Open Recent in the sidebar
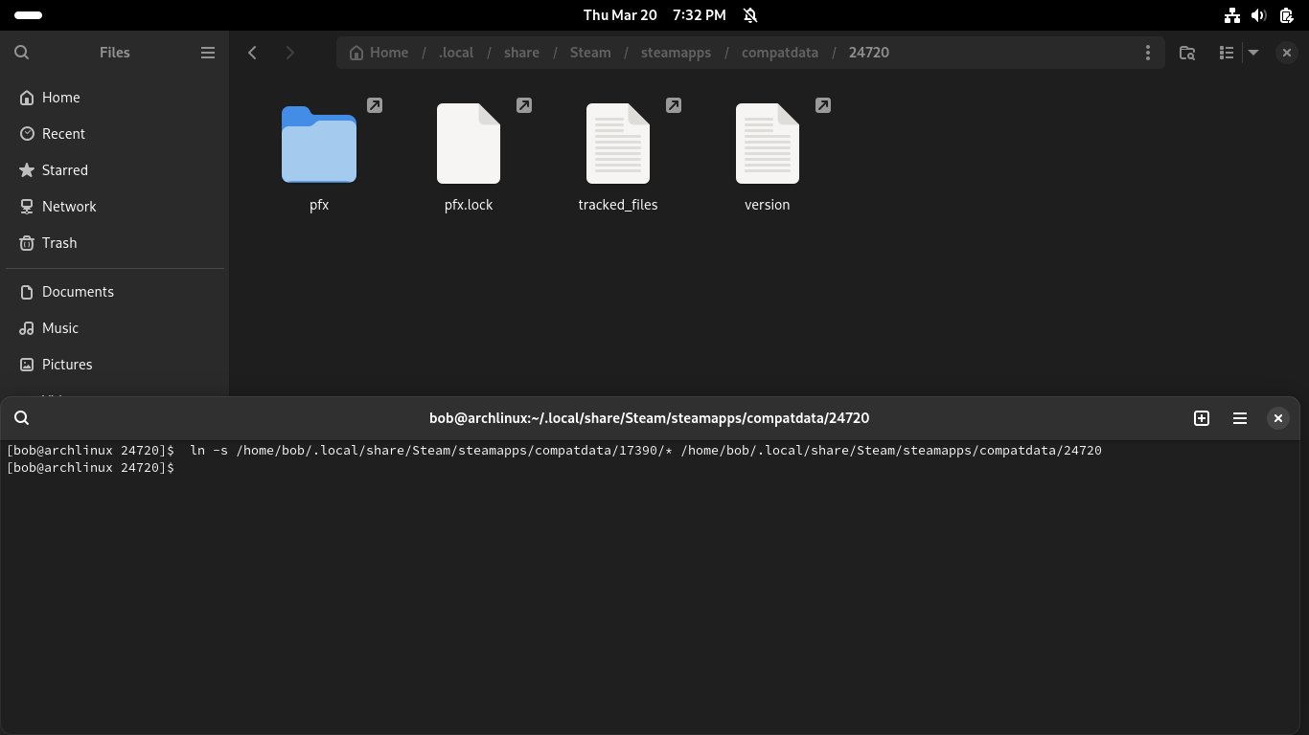Image resolution: width=1309 pixels, height=735 pixels. pyautogui.click(x=115, y=134)
